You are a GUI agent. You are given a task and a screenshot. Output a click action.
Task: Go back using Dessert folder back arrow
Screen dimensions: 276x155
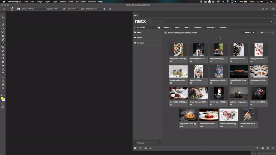[x=135, y=27]
